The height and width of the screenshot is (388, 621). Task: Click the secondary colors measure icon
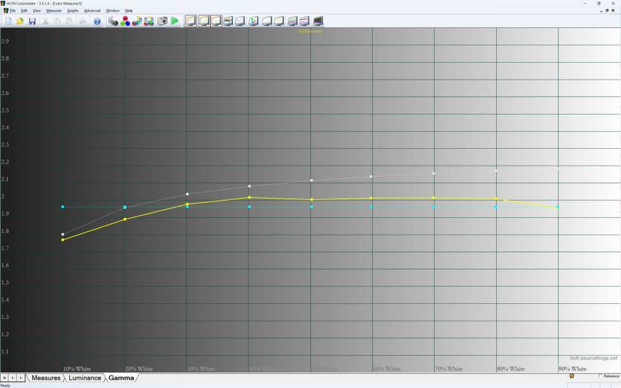(x=137, y=21)
